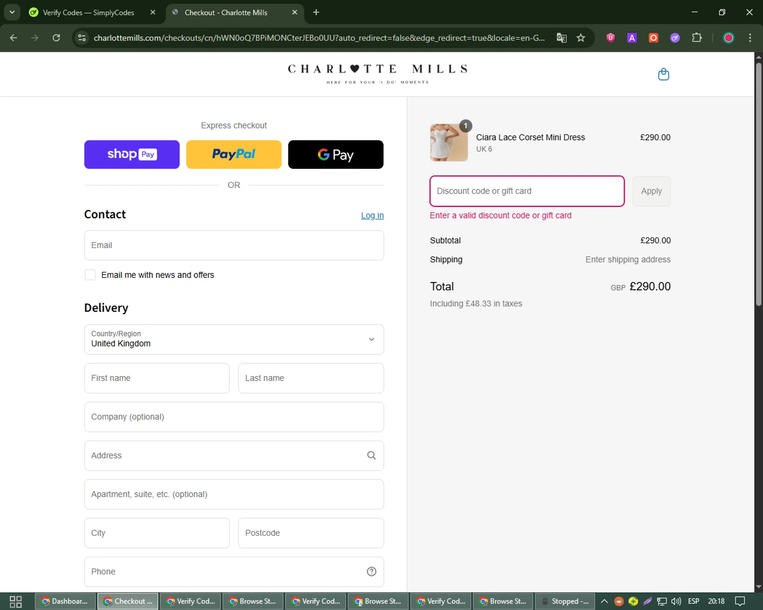Screen dimensions: 763x610
Task: Click the yellow-green tray icon
Action: click(633, 601)
